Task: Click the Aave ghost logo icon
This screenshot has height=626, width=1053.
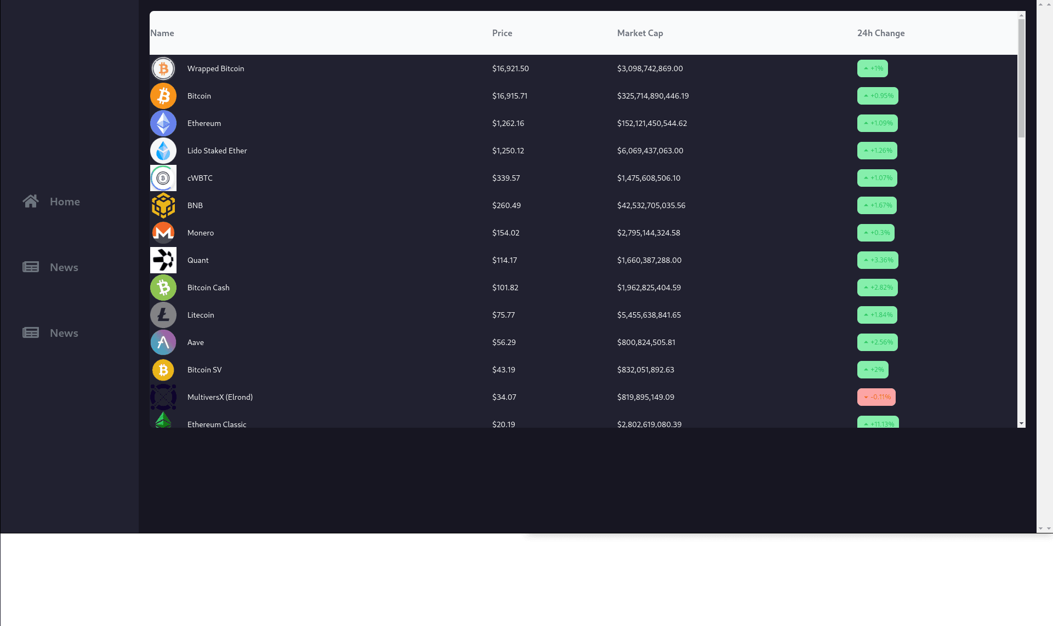Action: tap(163, 342)
